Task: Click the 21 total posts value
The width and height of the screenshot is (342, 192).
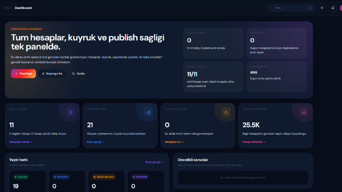Action: [x=90, y=125]
